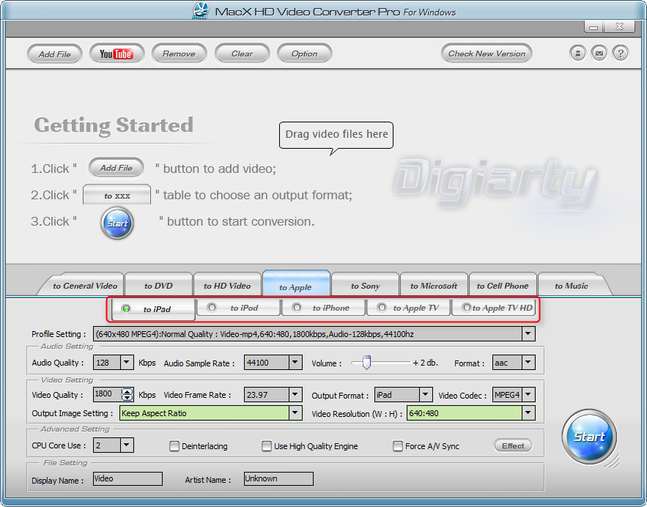Open the Option button
Viewport: 647px width, 507px height.
[305, 53]
